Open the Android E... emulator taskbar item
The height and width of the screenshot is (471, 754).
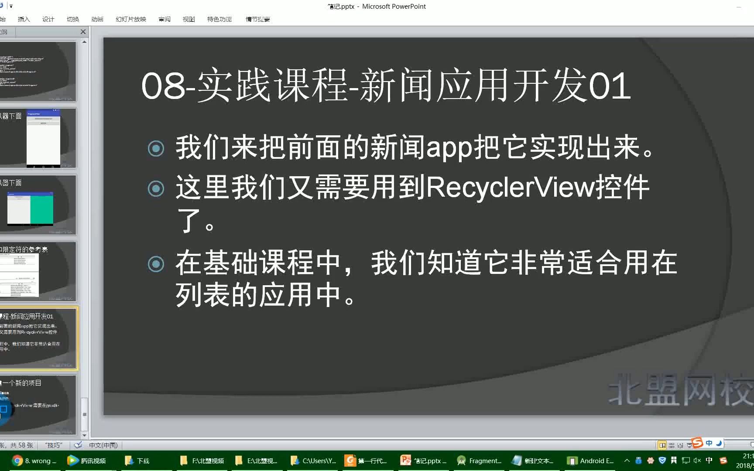coord(590,461)
